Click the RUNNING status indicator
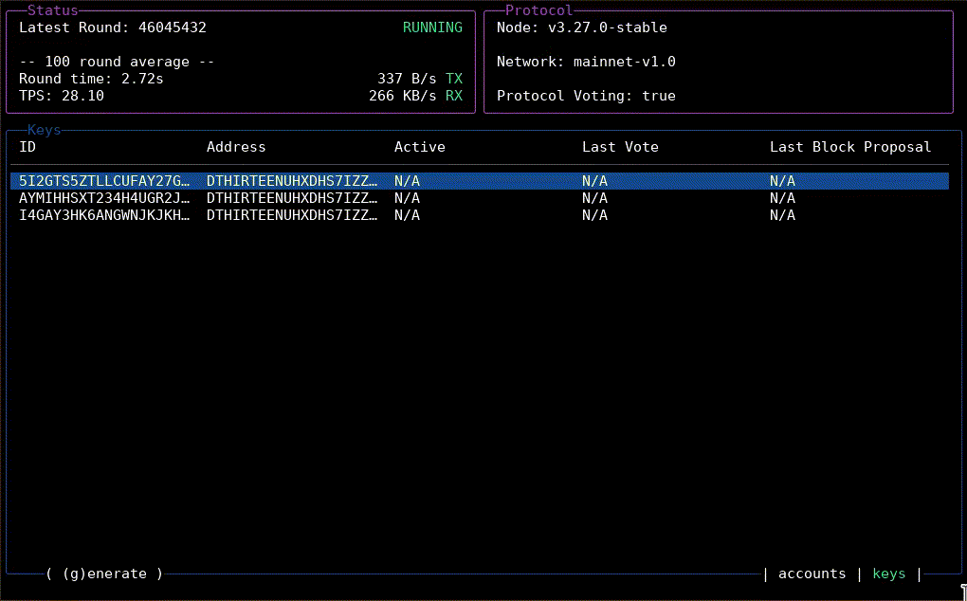967x601 pixels. 432,27
